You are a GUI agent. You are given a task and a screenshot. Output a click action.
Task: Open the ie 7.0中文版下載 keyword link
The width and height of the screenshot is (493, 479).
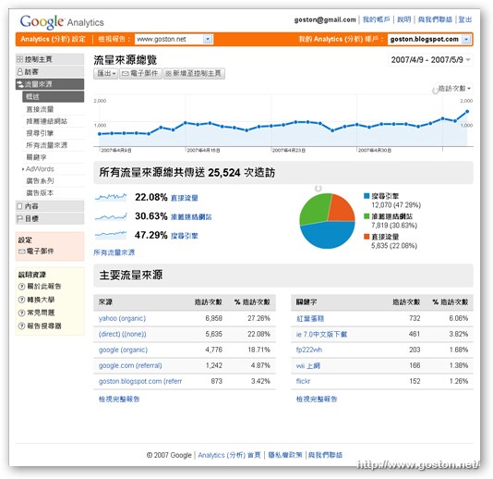click(x=321, y=335)
